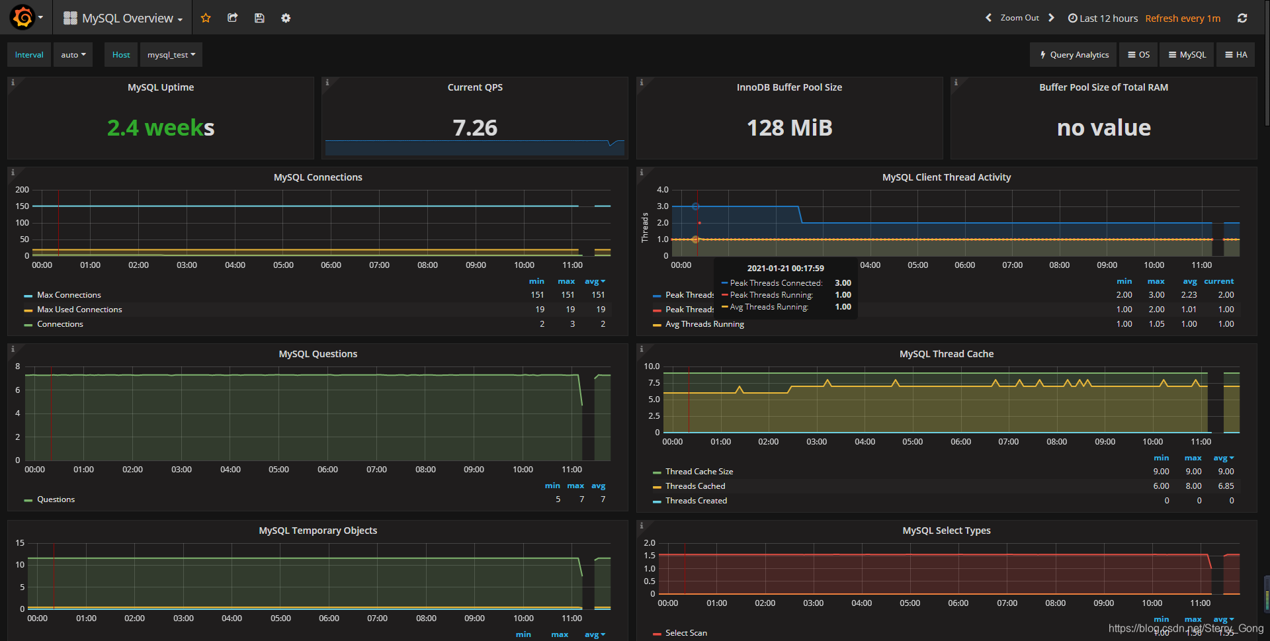Open the MySQL Client Thread Activity title menu

click(946, 177)
